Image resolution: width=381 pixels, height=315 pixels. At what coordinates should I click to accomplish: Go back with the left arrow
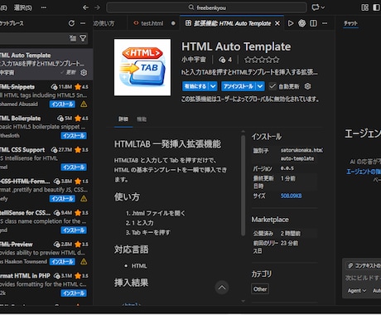coord(86,7)
